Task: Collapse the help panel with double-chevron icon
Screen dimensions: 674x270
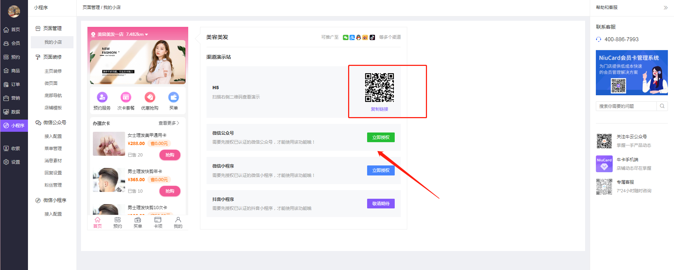Action: 665,8
